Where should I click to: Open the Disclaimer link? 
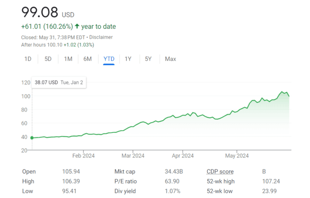102,37
